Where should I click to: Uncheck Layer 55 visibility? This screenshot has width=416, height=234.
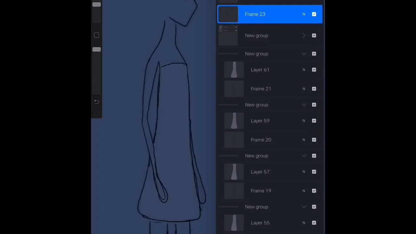(314, 223)
